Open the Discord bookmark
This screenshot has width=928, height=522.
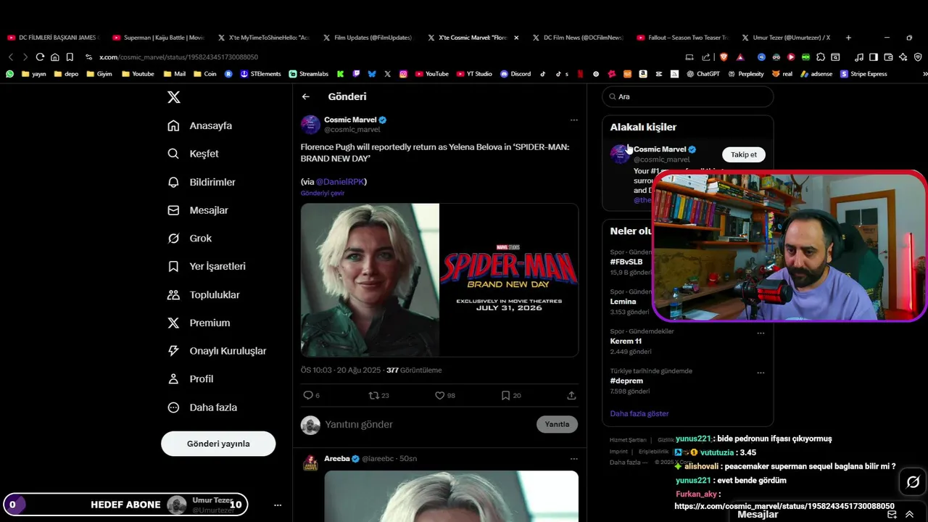click(515, 74)
